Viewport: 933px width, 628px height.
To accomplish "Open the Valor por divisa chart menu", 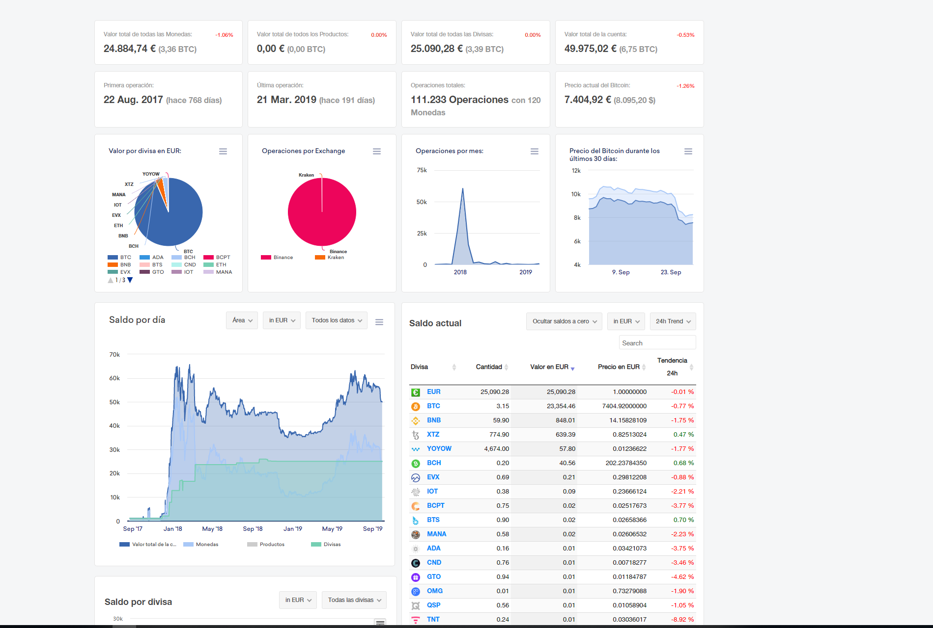I will pos(223,152).
